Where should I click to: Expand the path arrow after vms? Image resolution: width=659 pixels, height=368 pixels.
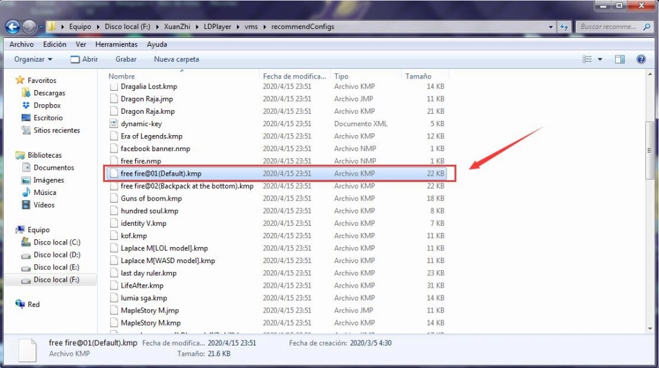(x=265, y=26)
